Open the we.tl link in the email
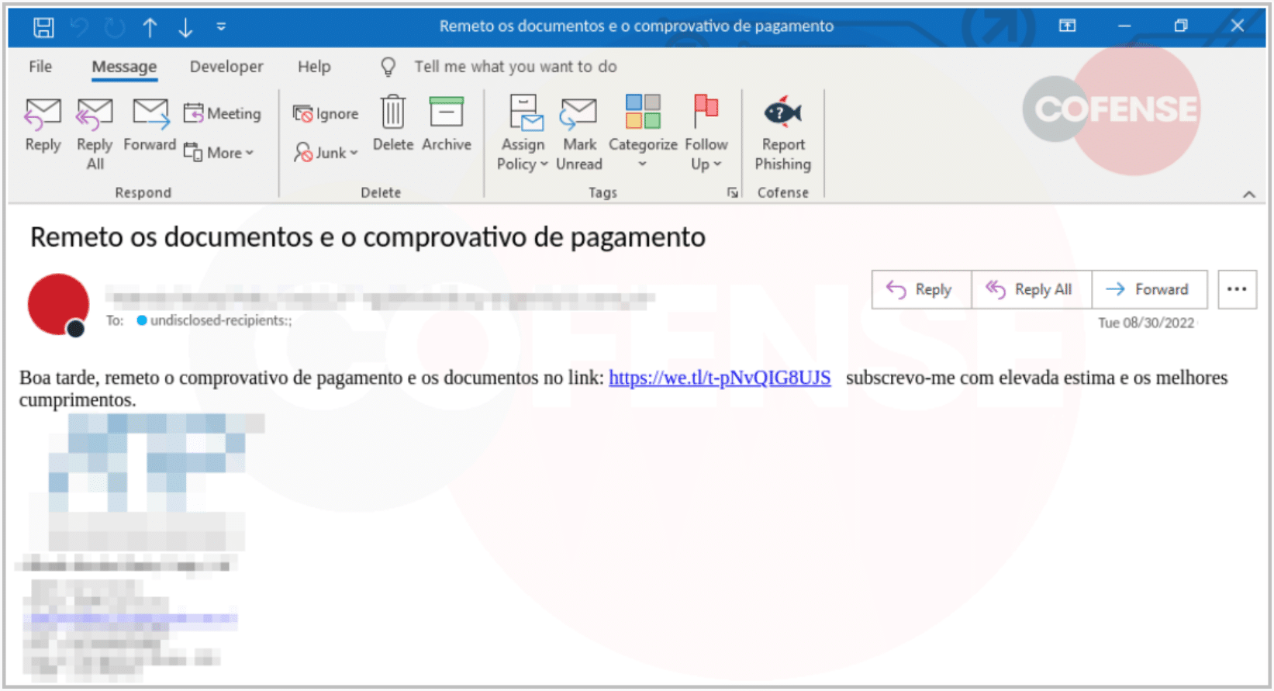 click(x=719, y=378)
